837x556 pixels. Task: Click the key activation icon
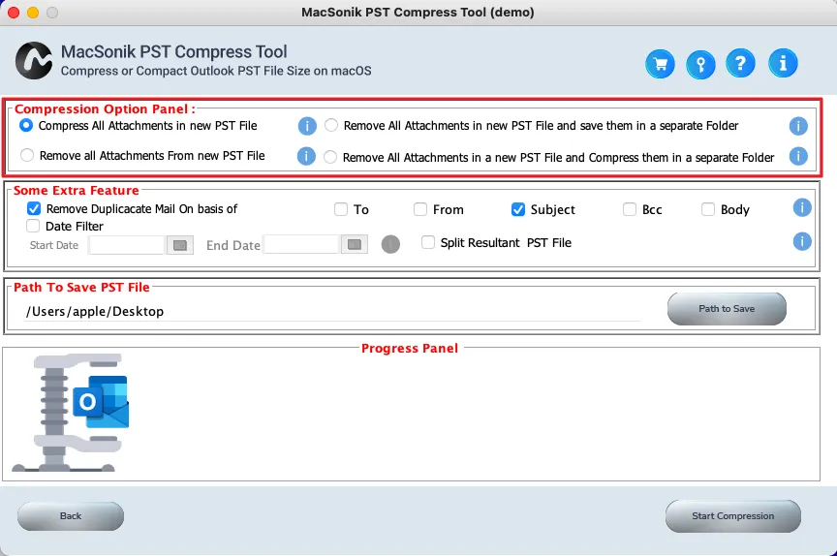(700, 64)
